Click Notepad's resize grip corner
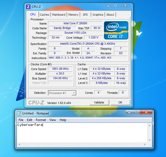166x157 pixels. click(x=150, y=146)
